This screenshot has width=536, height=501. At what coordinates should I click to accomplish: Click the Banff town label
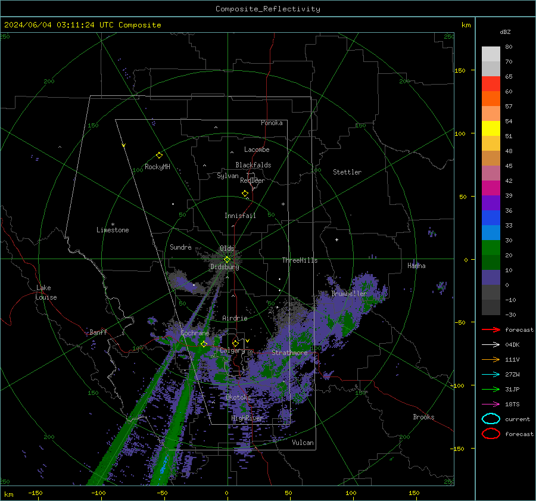pyautogui.click(x=98, y=332)
